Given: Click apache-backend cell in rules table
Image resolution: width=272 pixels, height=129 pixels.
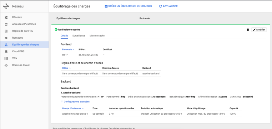Looking at the screenshot, I should coord(151,74).
